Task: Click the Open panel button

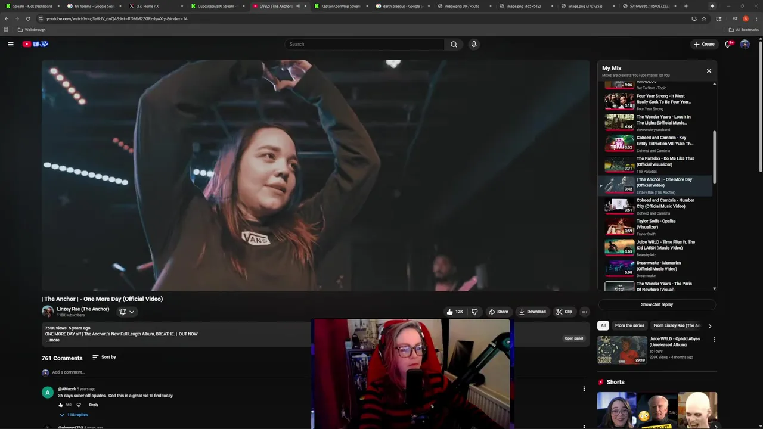Action: [574, 338]
